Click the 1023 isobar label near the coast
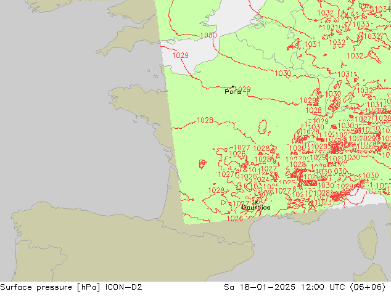 click(323, 203)
